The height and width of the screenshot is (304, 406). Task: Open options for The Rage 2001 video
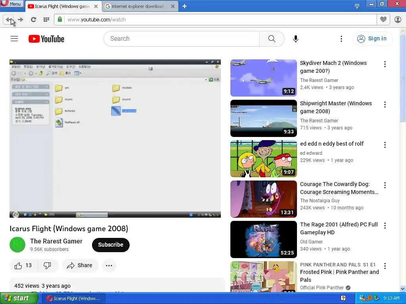385,225
